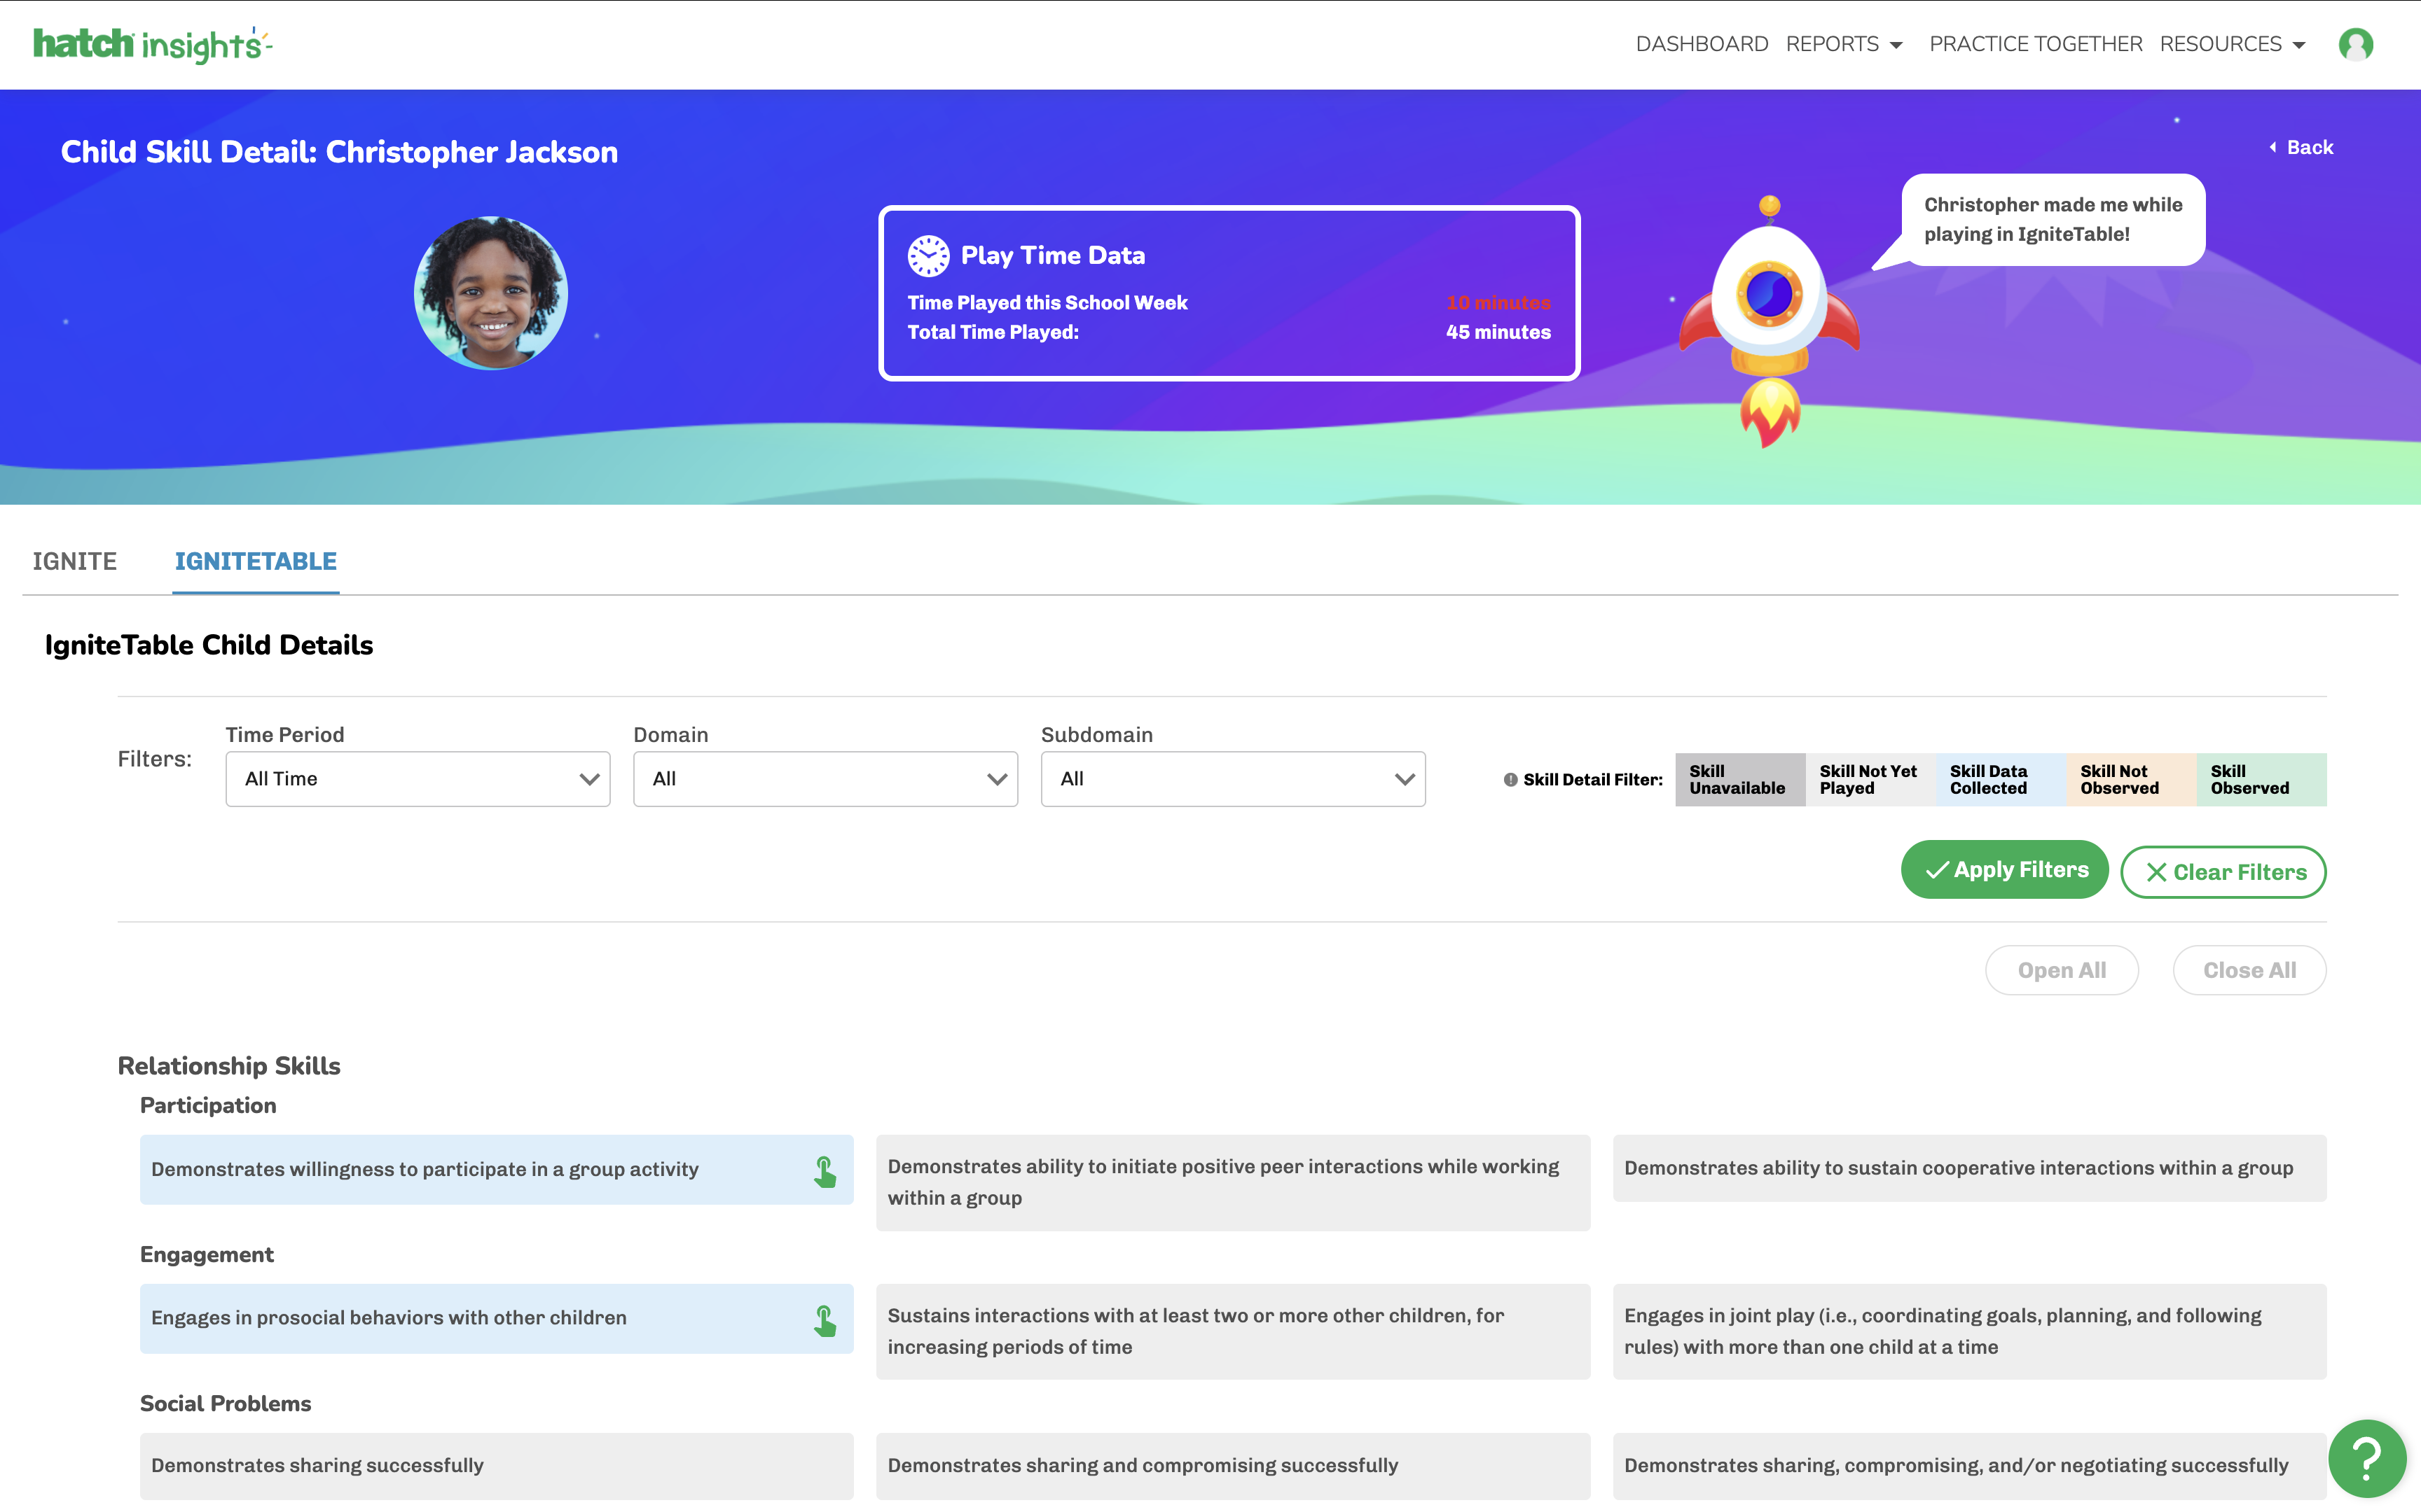The image size is (2421, 1512).
Task: Click the Social Problems subheading
Action: [225, 1403]
